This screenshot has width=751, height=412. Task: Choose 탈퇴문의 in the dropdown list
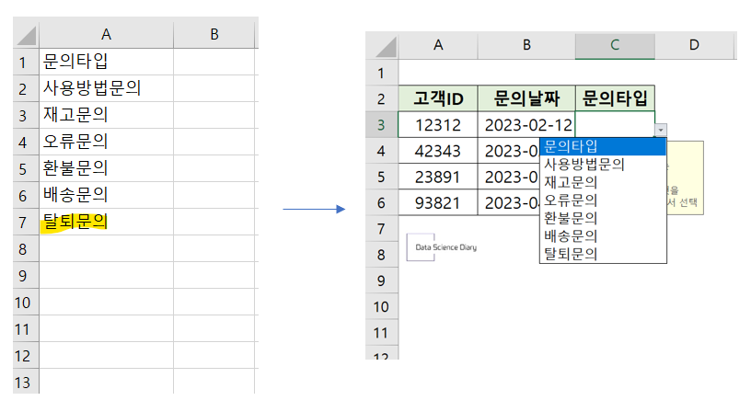coord(603,254)
